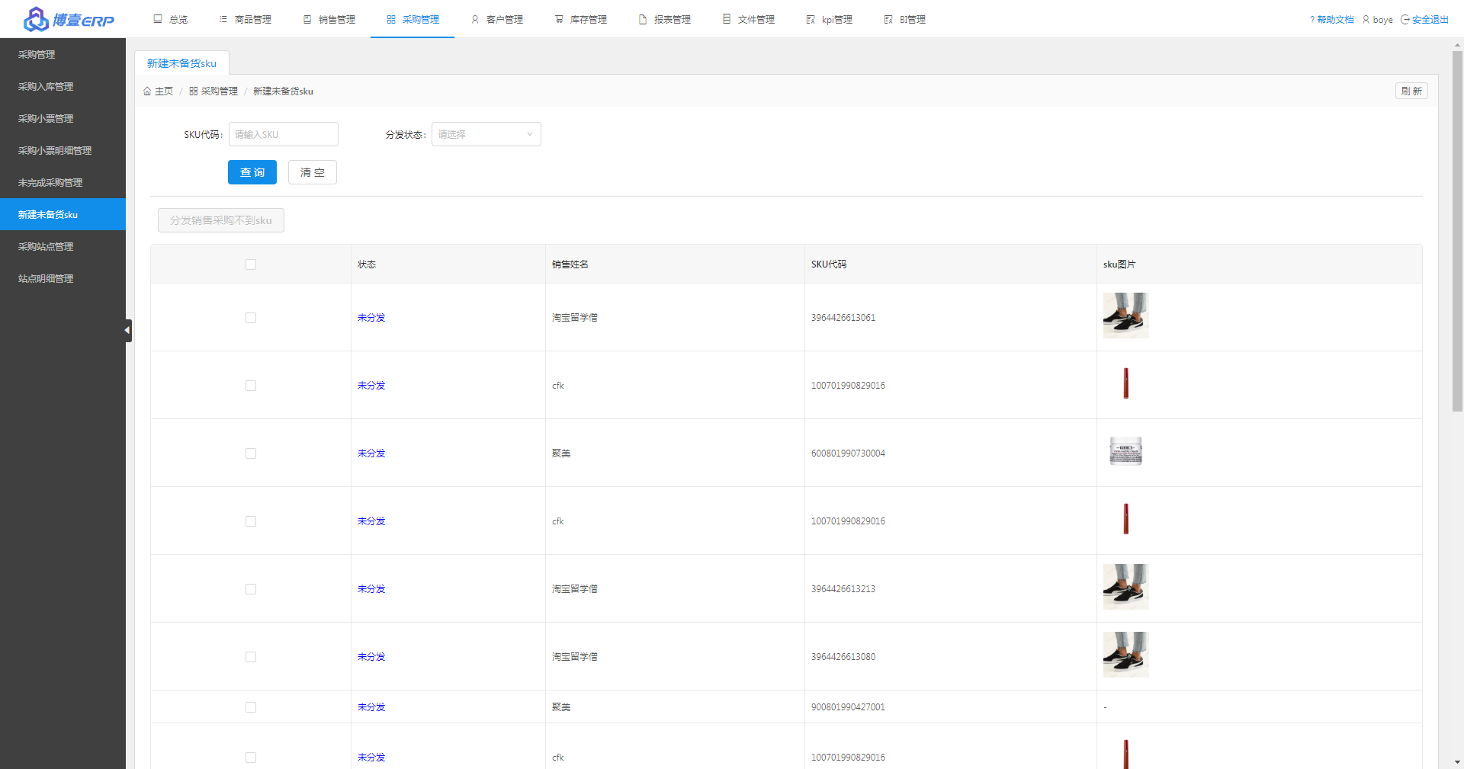
Task: Open cream jar thumbnail for SKU 600801990730004
Action: click(1125, 451)
